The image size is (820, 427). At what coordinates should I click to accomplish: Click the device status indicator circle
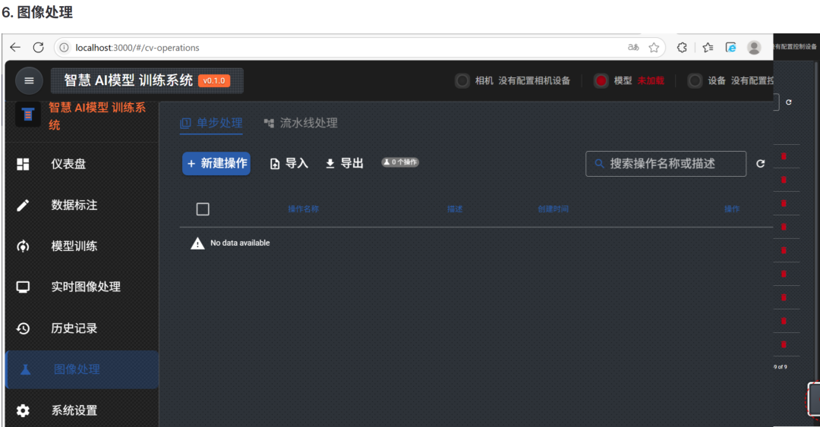695,80
